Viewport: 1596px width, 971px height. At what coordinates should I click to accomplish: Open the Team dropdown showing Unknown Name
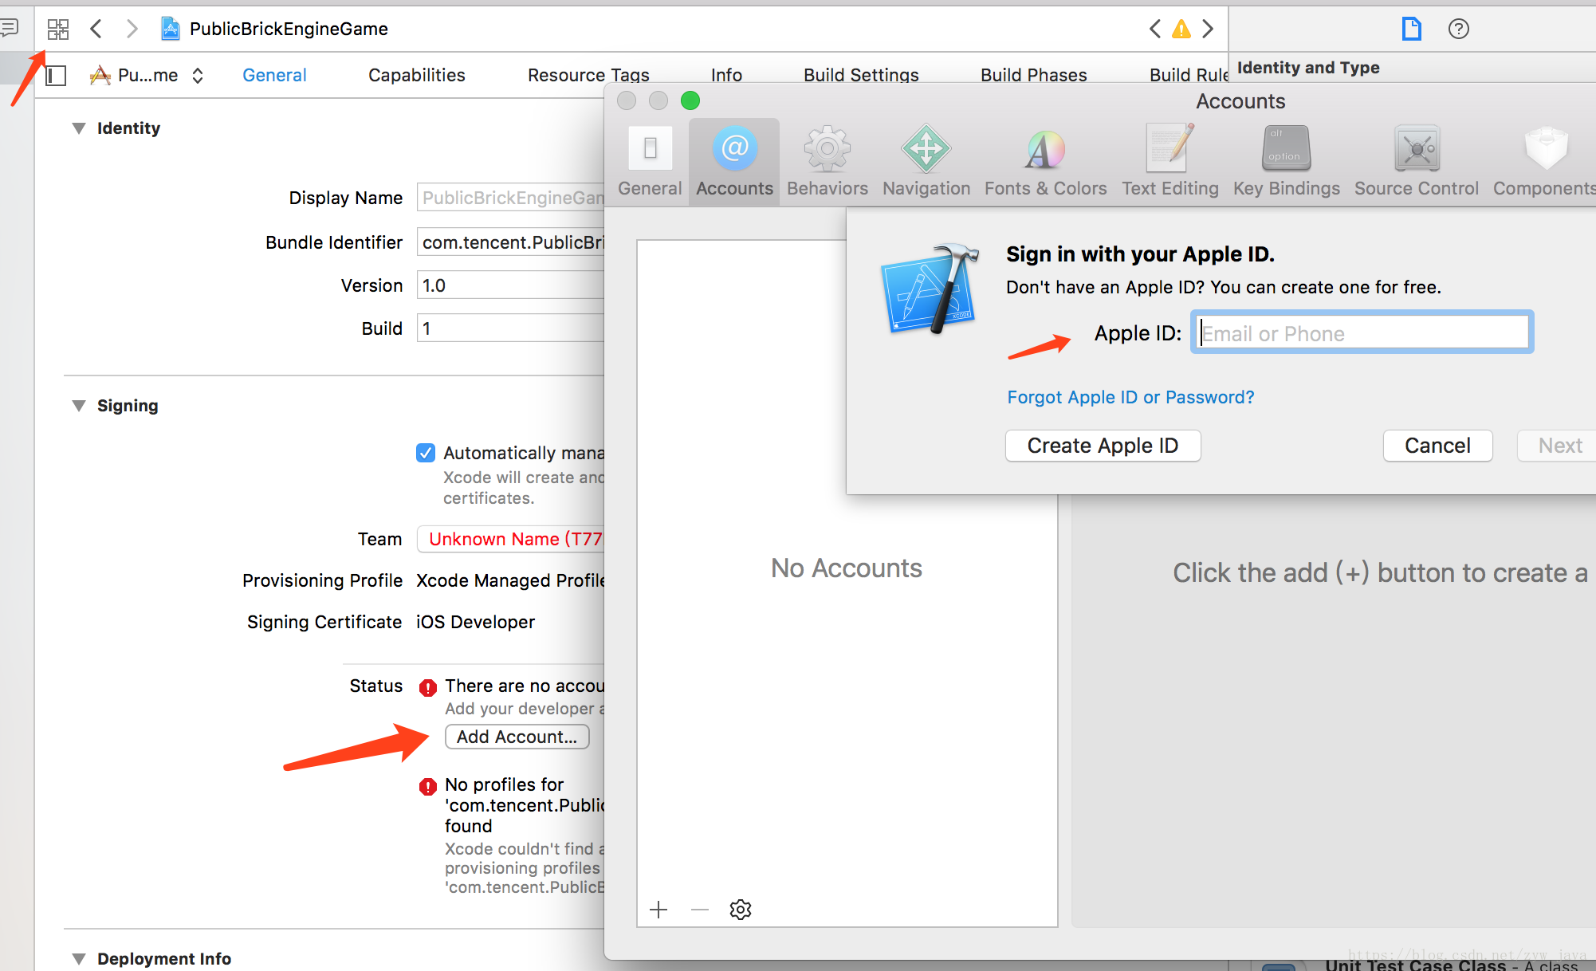(x=510, y=539)
